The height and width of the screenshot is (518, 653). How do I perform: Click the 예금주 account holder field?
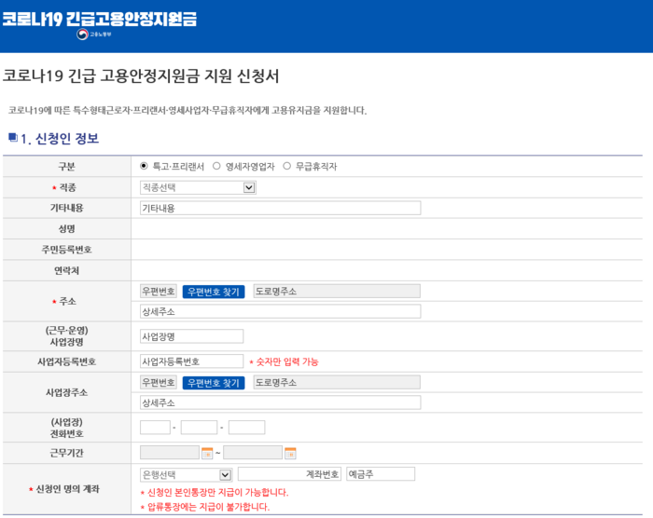(381, 474)
